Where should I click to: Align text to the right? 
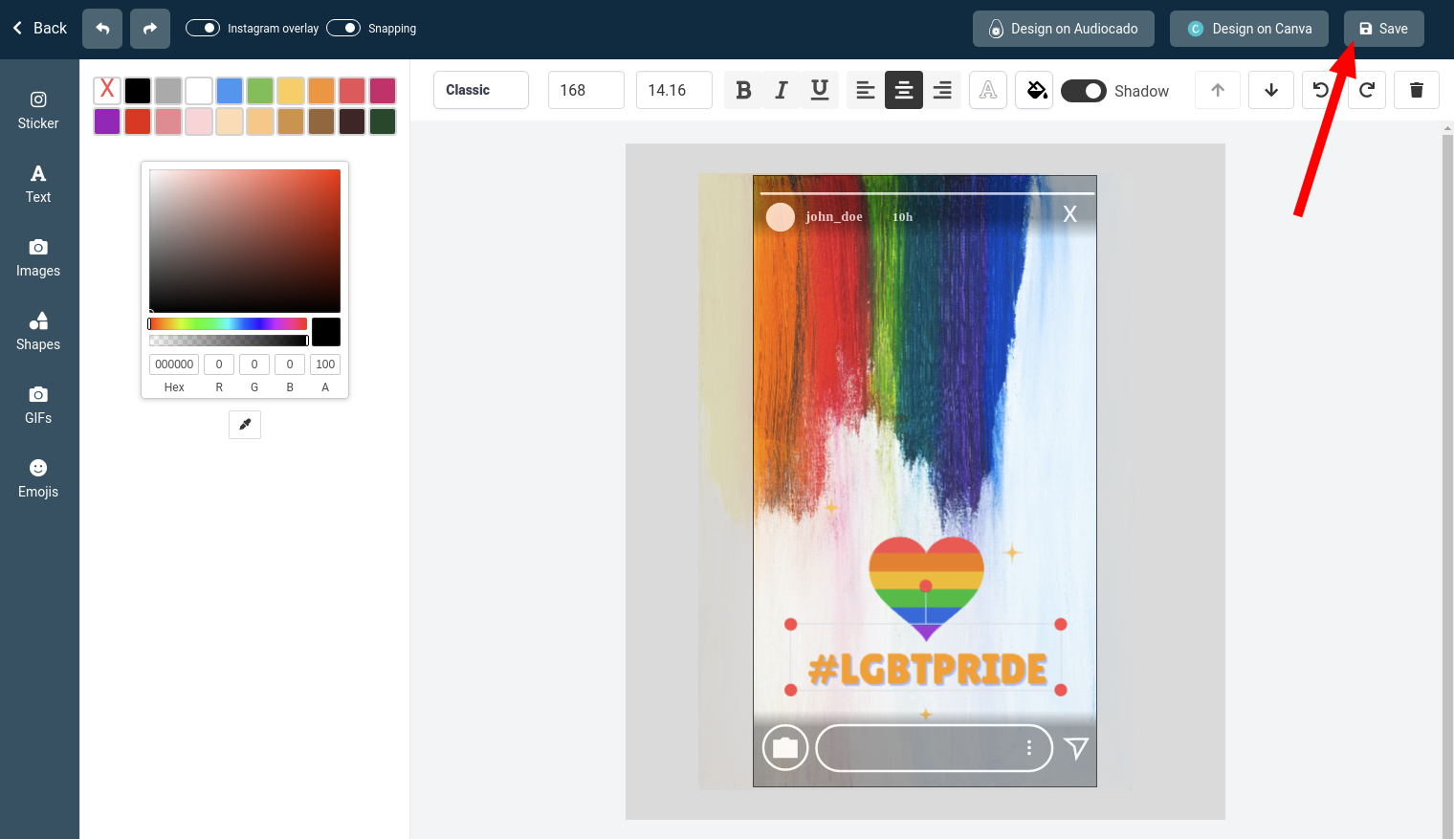(x=942, y=90)
